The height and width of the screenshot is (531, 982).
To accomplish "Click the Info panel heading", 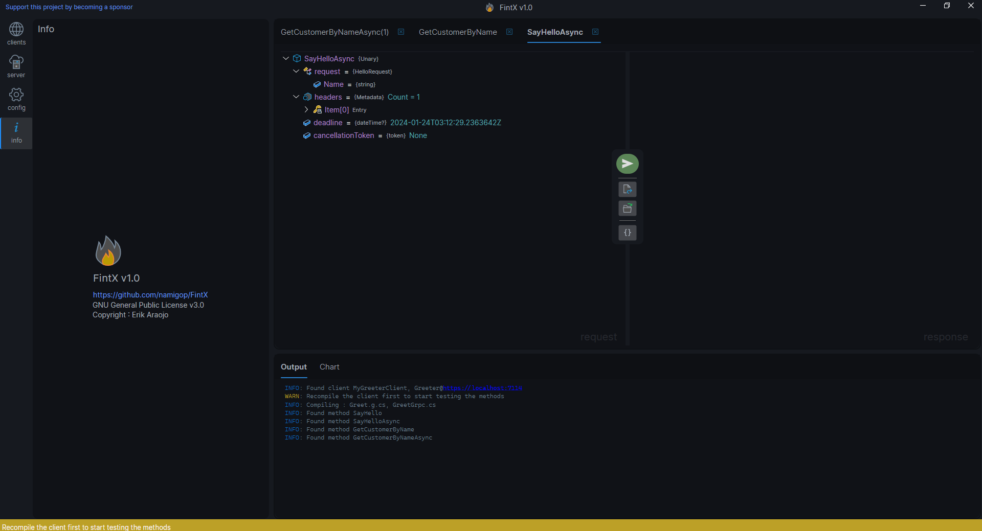I will 46,29.
